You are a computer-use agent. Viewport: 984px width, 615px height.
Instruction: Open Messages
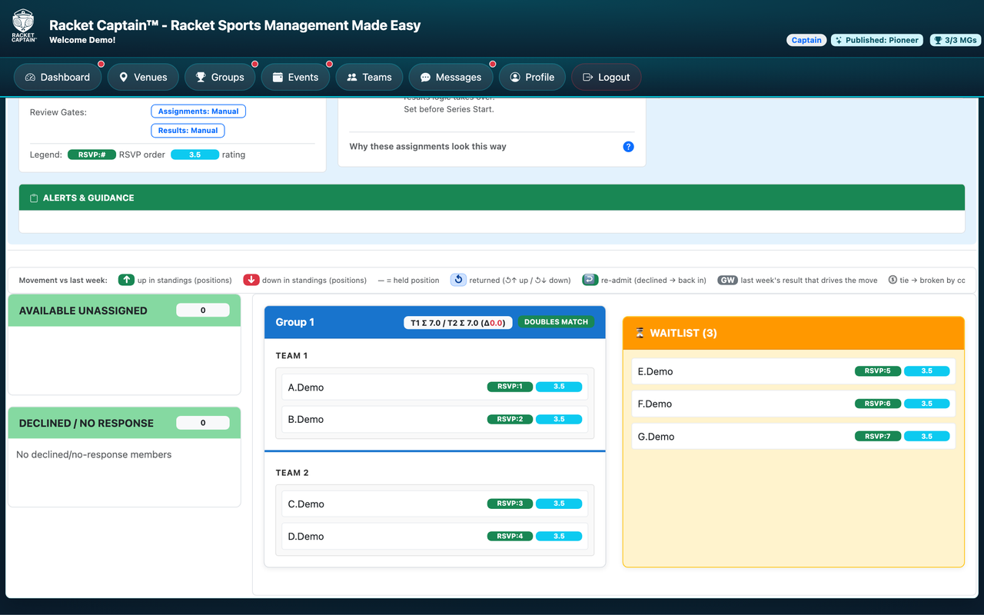[450, 77]
